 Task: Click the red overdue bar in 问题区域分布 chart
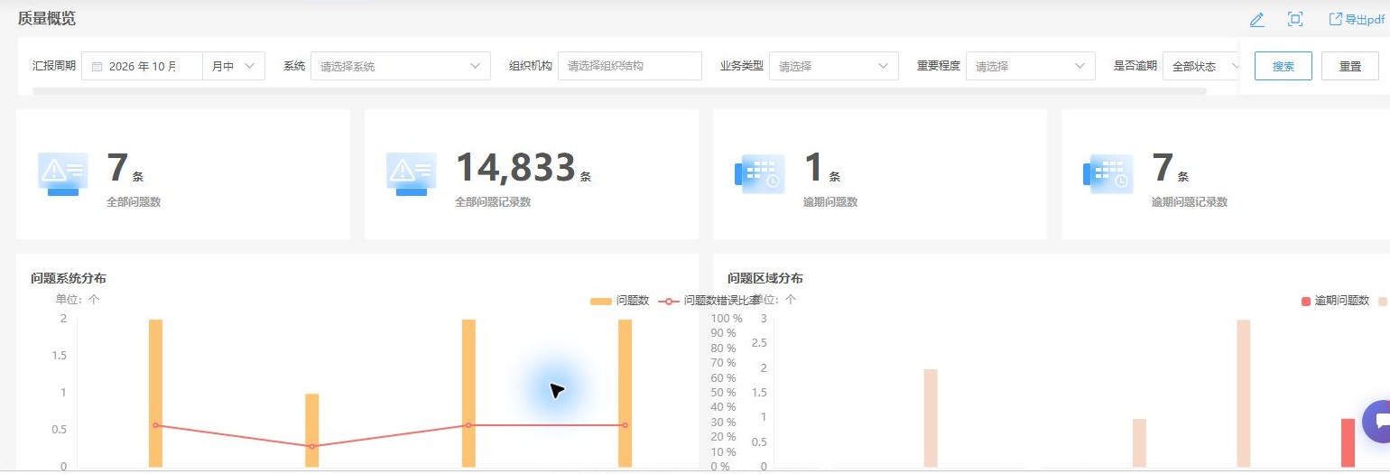click(x=1348, y=442)
